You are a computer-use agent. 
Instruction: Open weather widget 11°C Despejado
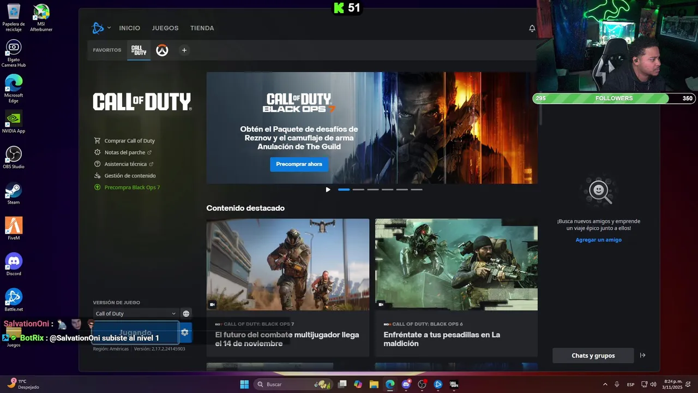pyautogui.click(x=22, y=384)
